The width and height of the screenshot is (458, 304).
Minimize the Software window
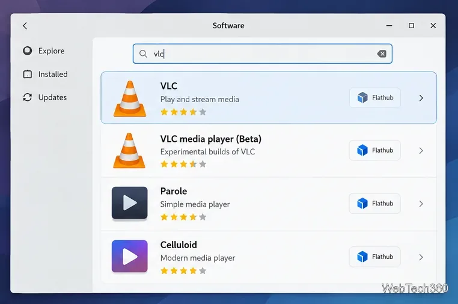tap(389, 26)
